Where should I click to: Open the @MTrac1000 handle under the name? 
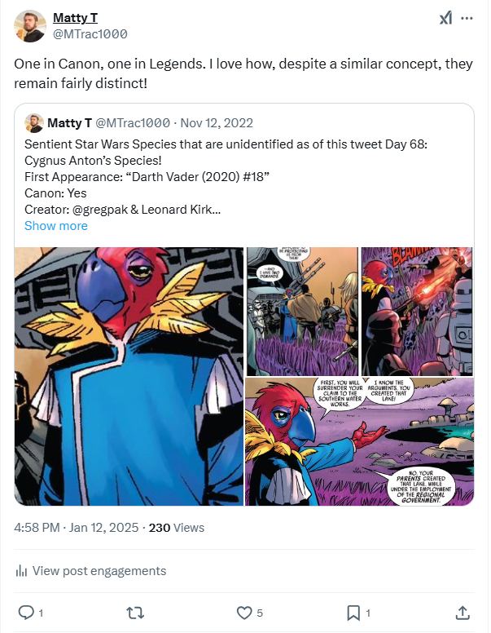coord(90,33)
